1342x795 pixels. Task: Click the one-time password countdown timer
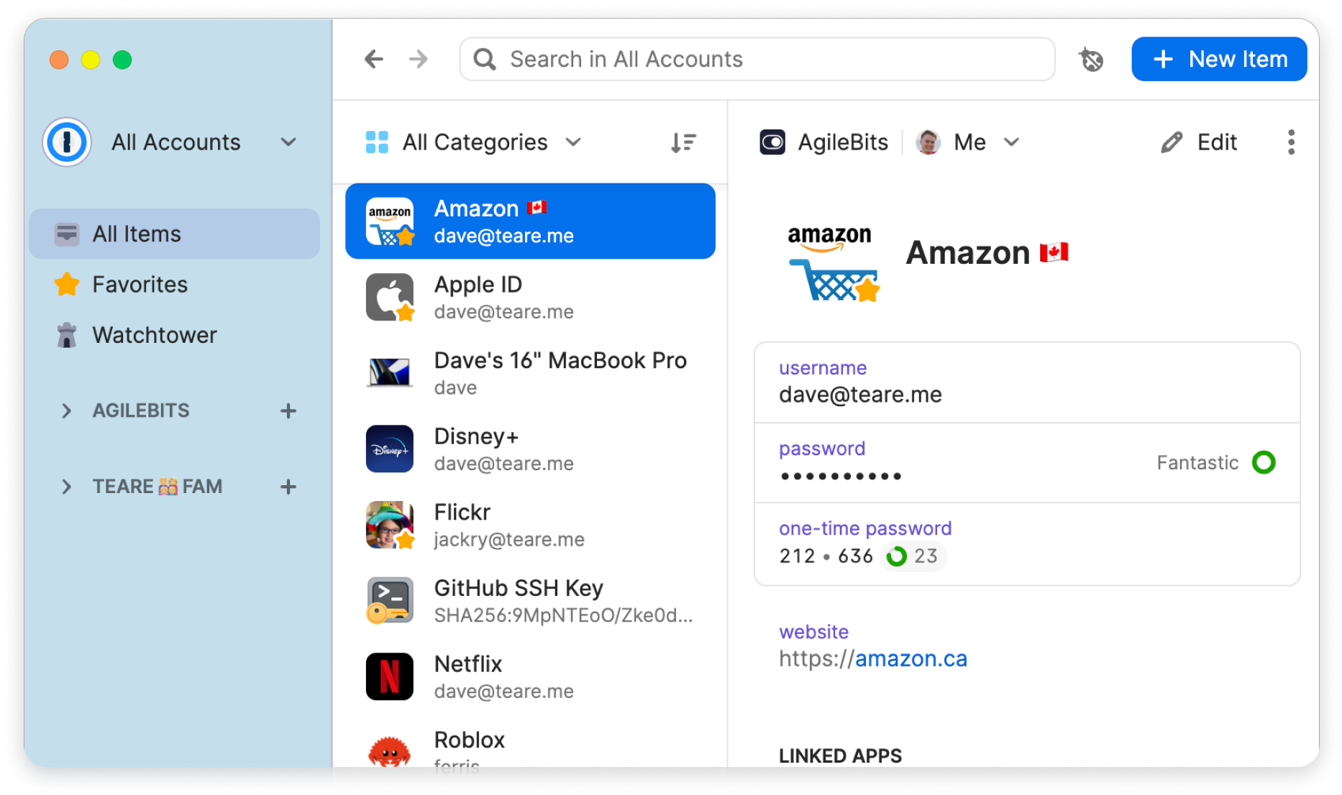912,556
